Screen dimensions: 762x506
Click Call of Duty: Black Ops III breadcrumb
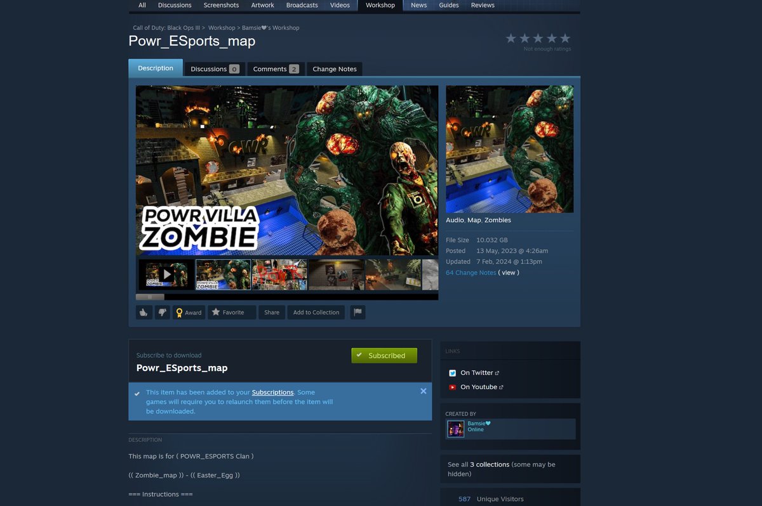click(166, 28)
